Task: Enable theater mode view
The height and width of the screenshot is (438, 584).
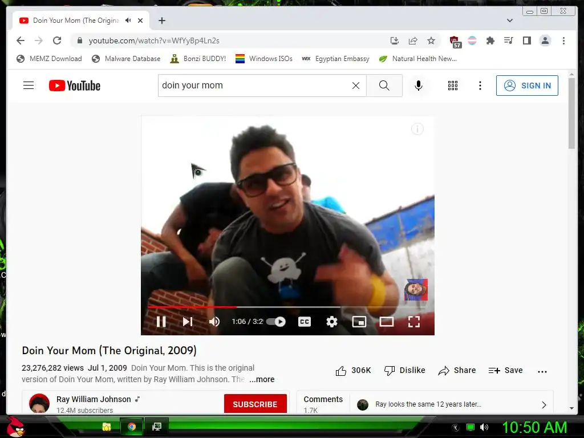Action: click(386, 322)
